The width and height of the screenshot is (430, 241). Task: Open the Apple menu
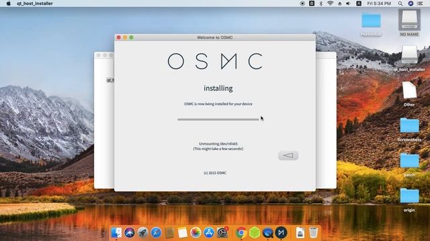coord(9,3)
